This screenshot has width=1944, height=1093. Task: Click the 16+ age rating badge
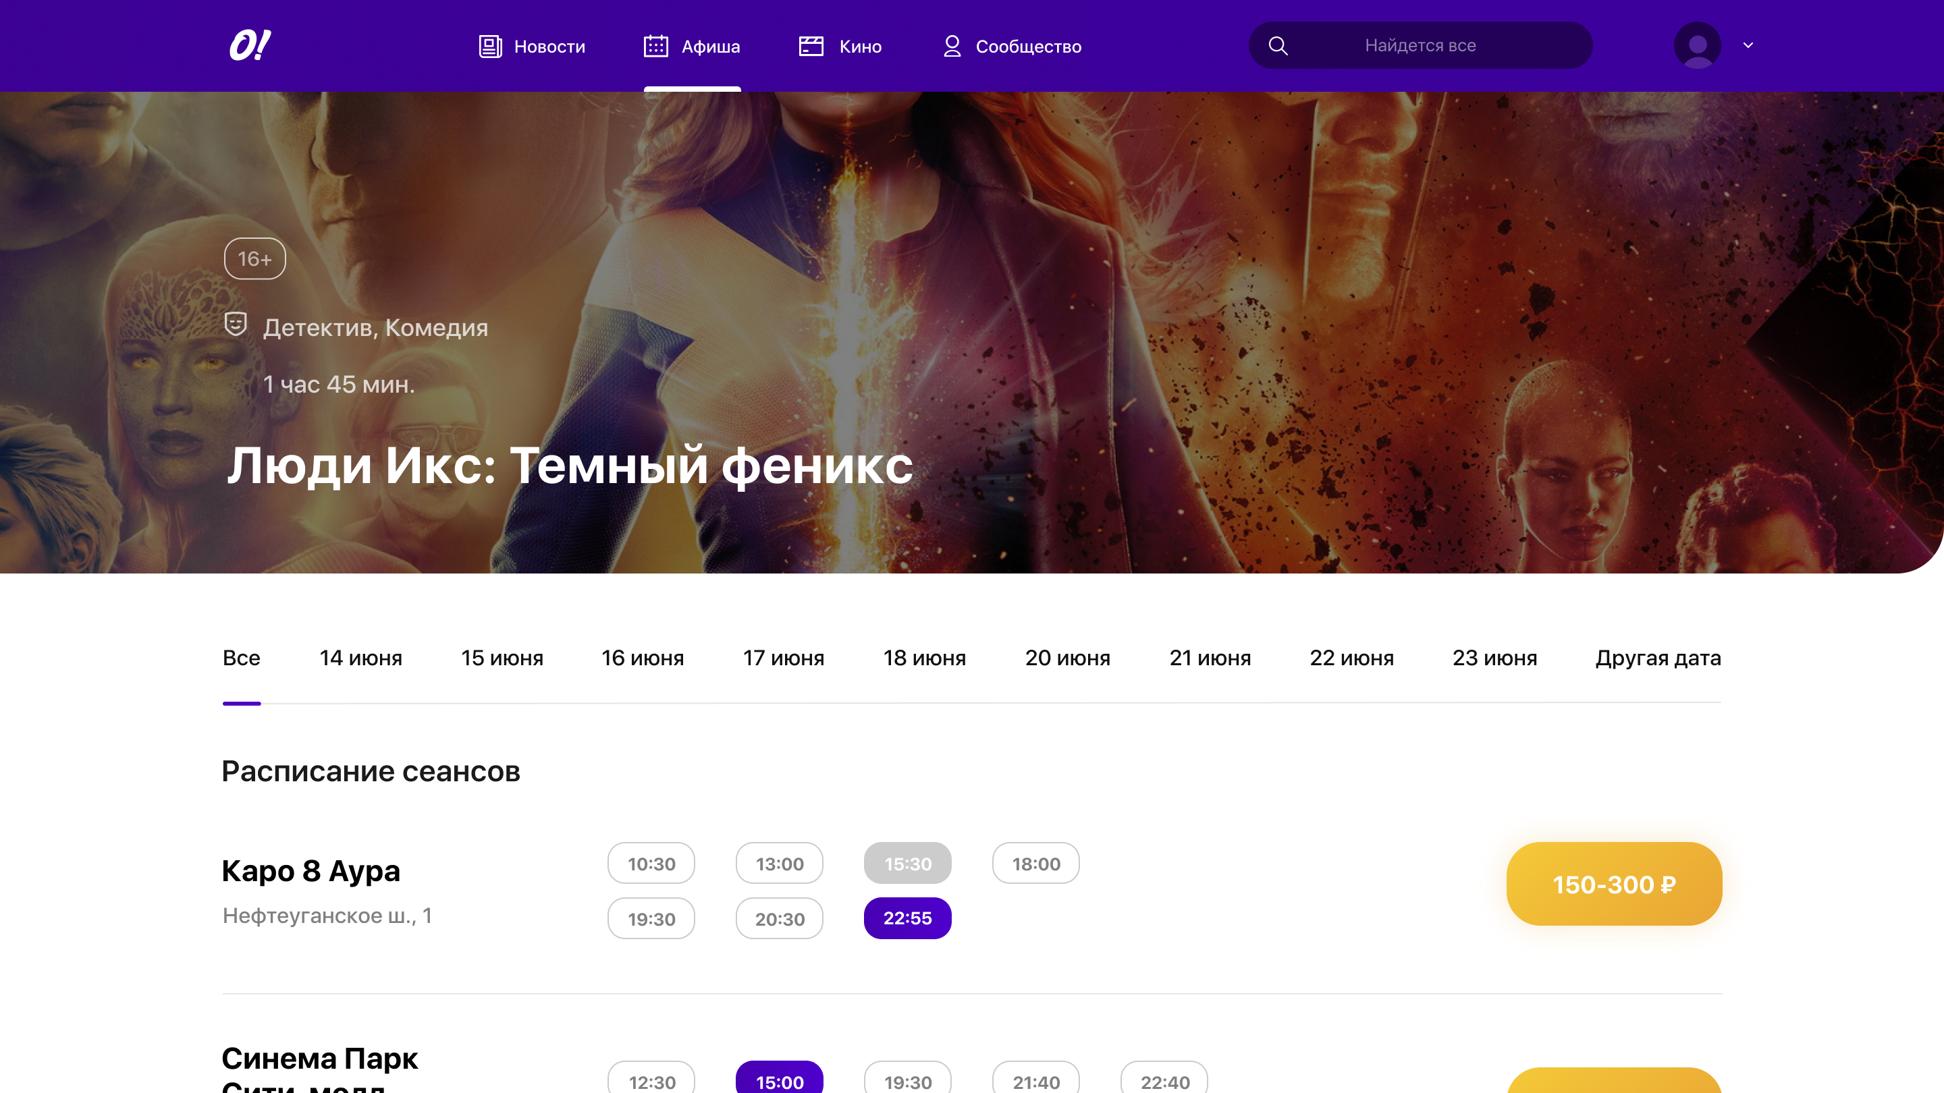click(x=254, y=258)
